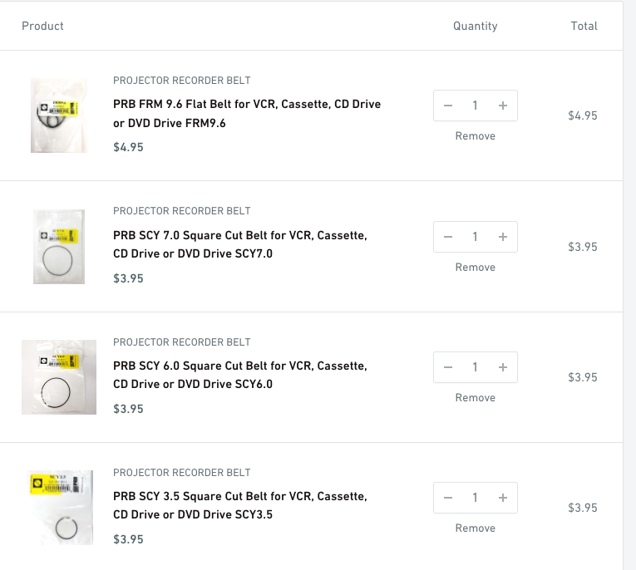Screen dimensions: 636x570
Task: Remove FRM 9.6 Flat Belt from cart
Action: coord(475,136)
